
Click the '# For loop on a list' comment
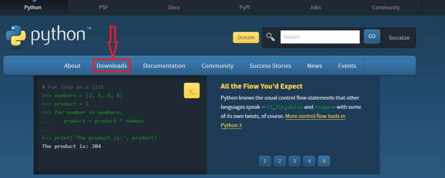(x=73, y=87)
